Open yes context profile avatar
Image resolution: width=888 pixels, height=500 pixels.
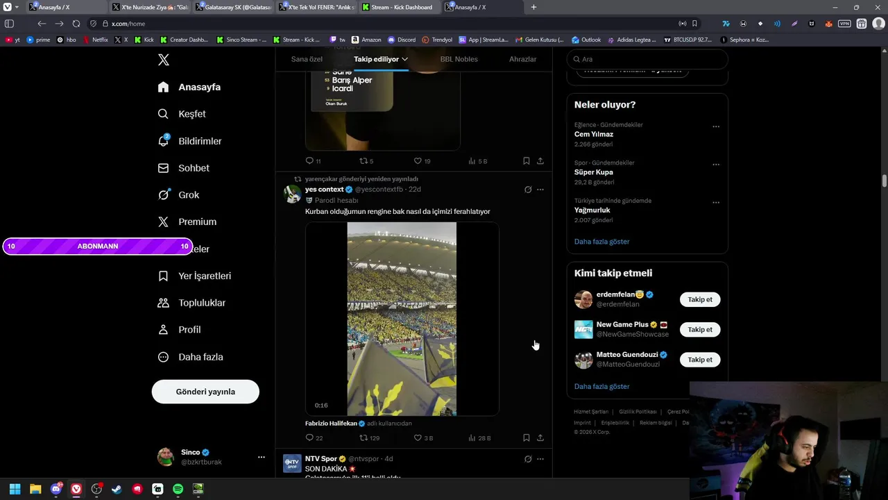click(293, 194)
